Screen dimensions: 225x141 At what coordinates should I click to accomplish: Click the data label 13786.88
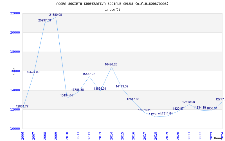pyautogui.click(x=78, y=90)
